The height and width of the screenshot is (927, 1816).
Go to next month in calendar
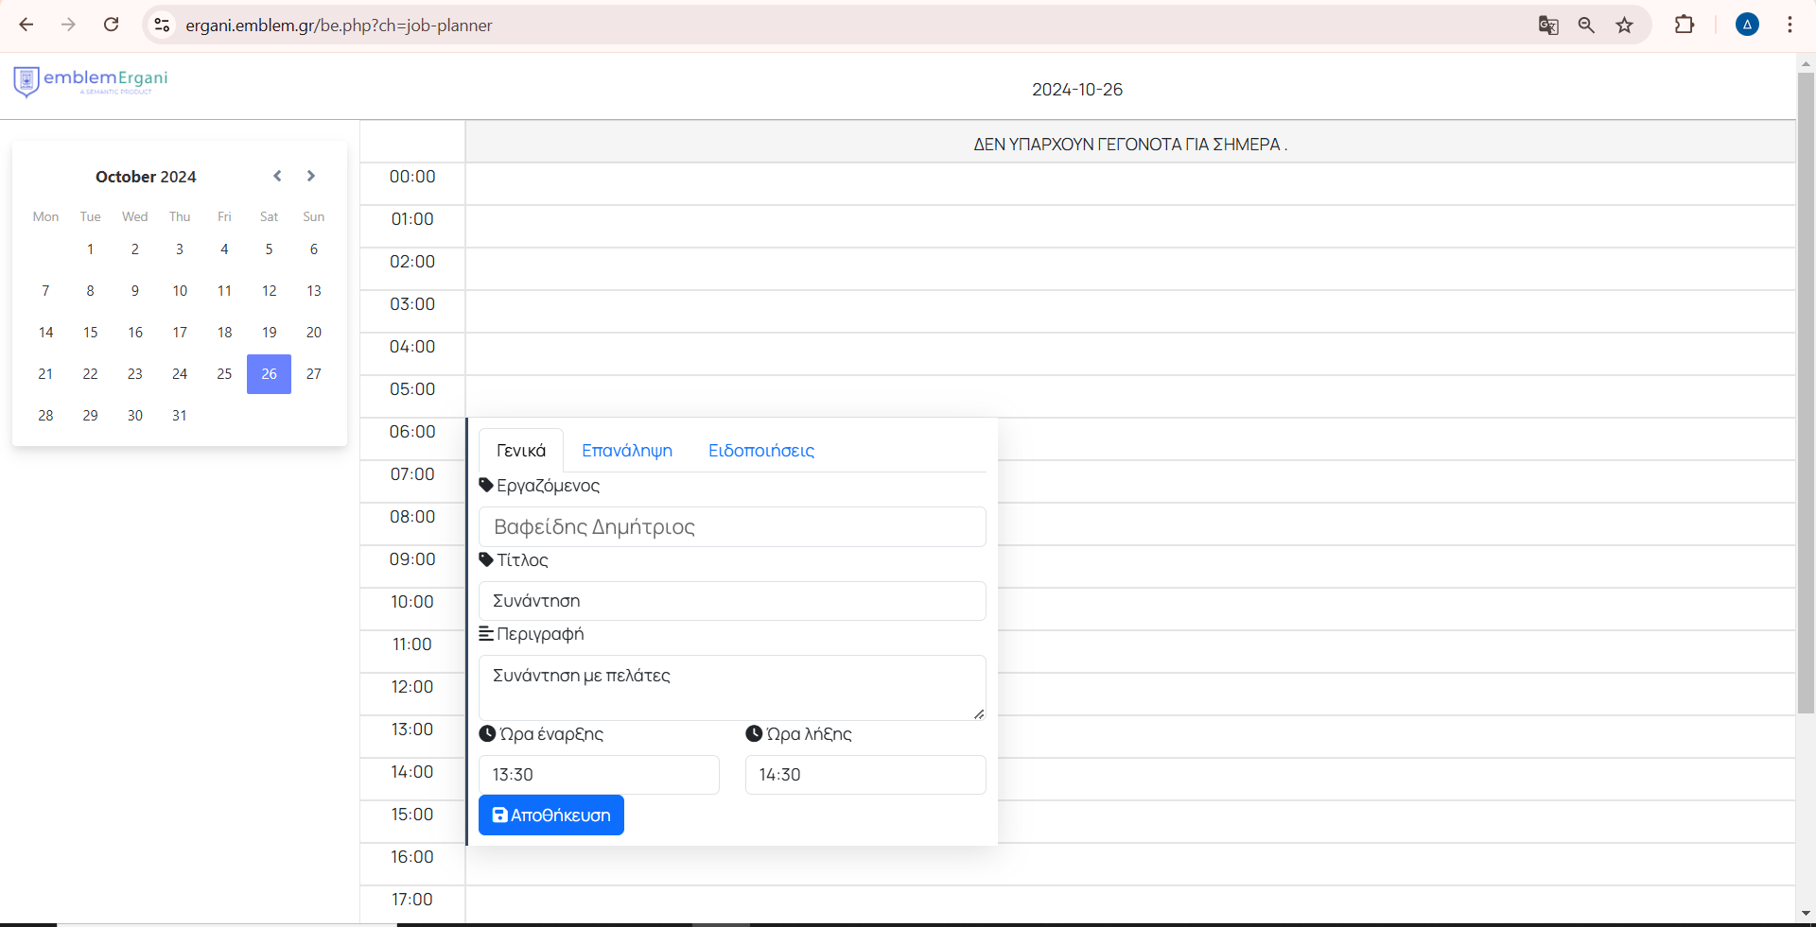[x=310, y=176]
